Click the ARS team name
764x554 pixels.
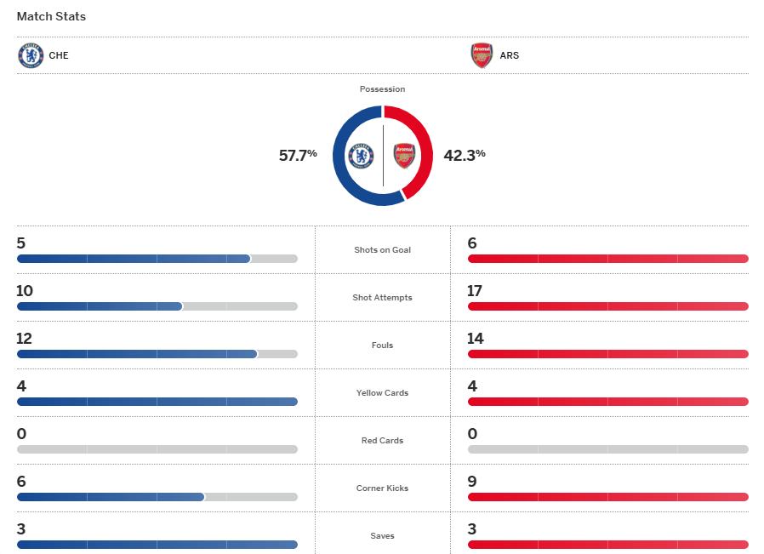click(510, 55)
